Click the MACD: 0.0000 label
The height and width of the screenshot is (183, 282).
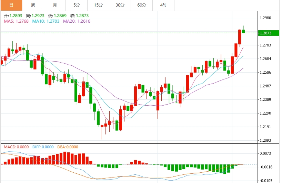pos(16,147)
